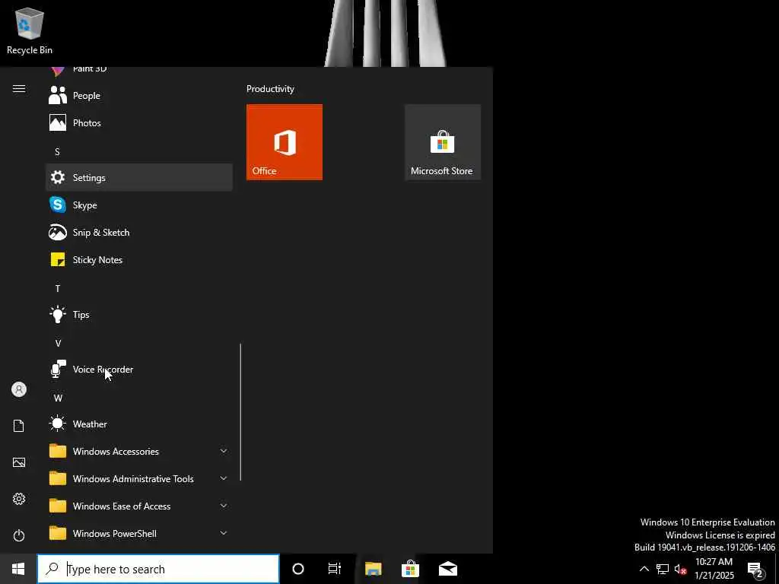Expand the Windows PowerShell folder

coord(139,533)
